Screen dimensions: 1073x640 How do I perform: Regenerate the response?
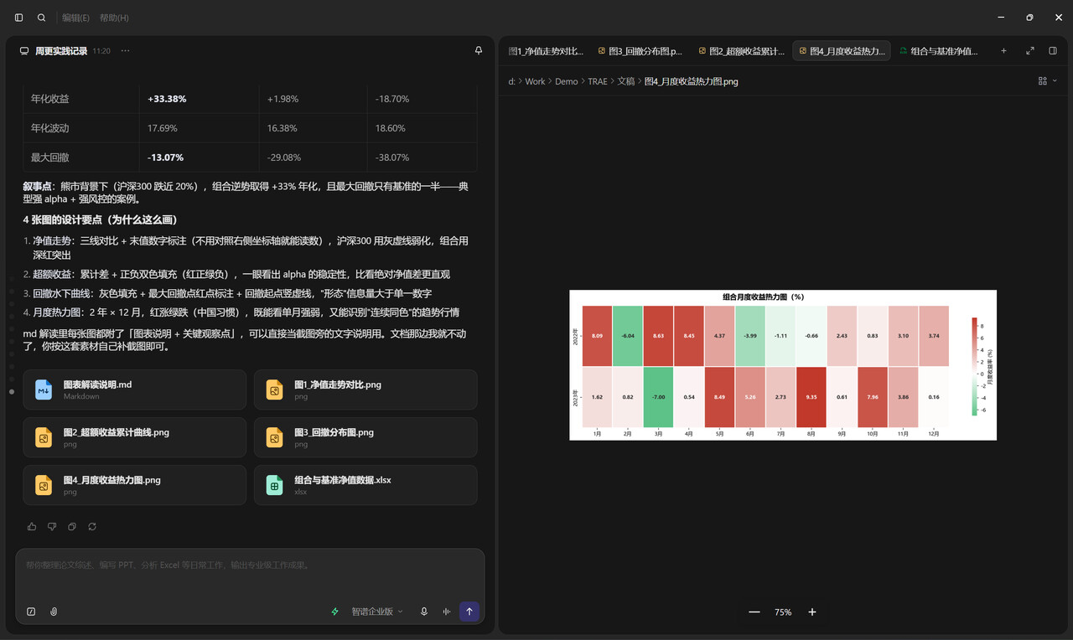[92, 527]
